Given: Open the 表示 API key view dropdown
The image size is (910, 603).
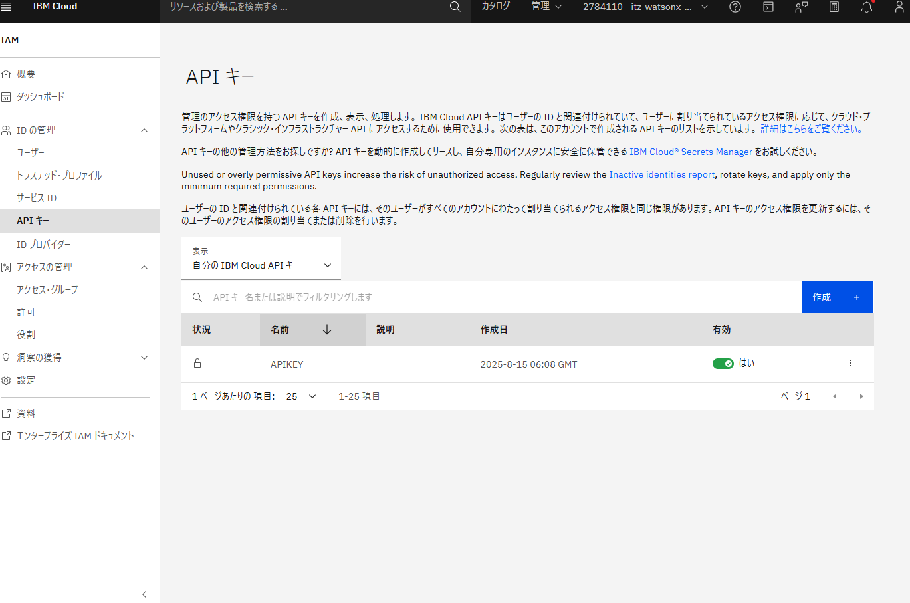Looking at the screenshot, I should pos(261,258).
